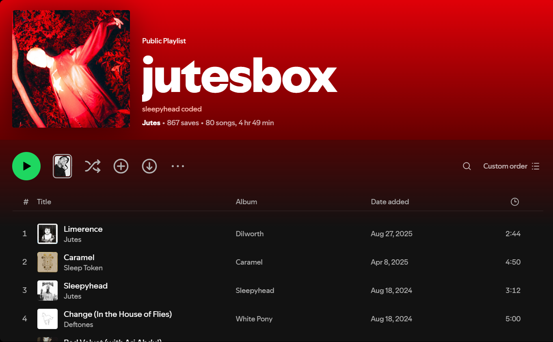Click the preview thumbnail beside Play button

point(63,166)
